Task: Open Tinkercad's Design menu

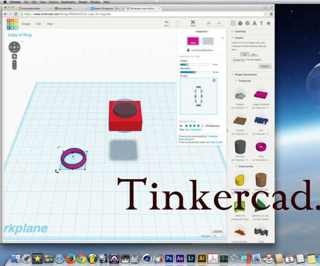Action: 26,24
